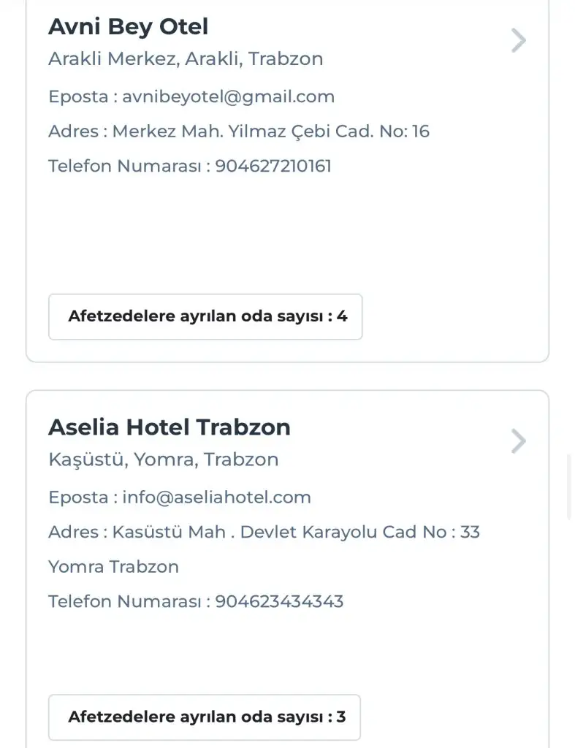Open the Aselia Hotel Trabzon heading
575x748 pixels.
click(x=169, y=427)
